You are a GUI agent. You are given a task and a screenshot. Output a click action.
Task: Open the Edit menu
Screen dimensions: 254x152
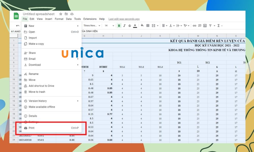pyautogui.click(x=32, y=19)
